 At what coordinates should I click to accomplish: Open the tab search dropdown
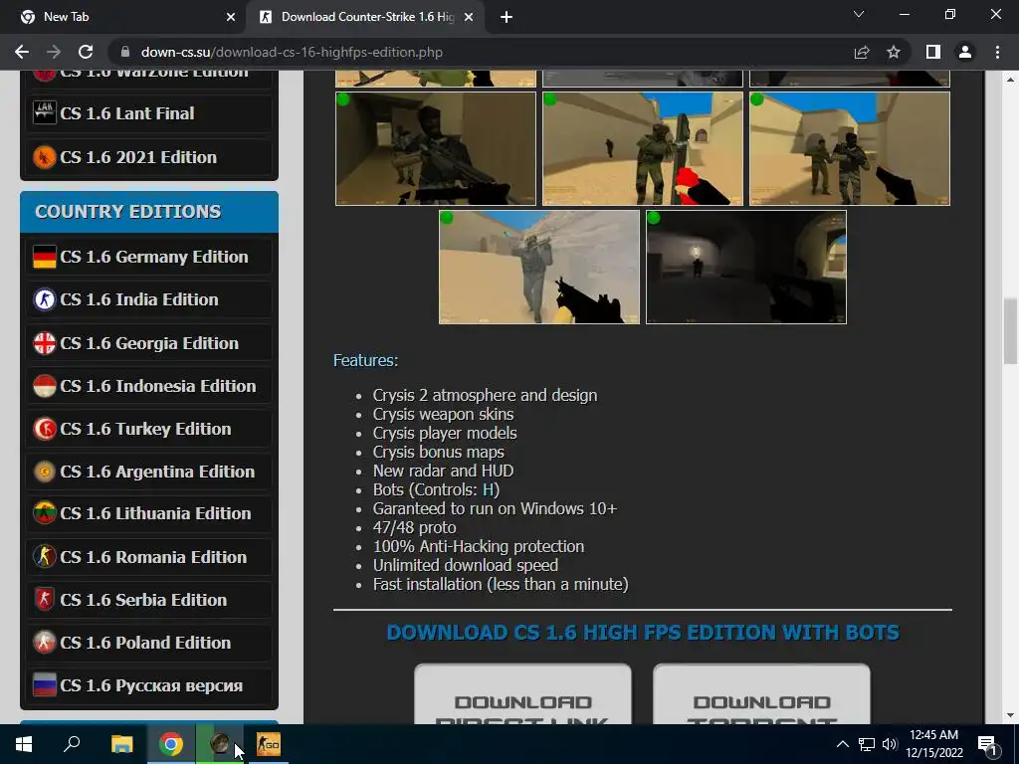pos(859,14)
